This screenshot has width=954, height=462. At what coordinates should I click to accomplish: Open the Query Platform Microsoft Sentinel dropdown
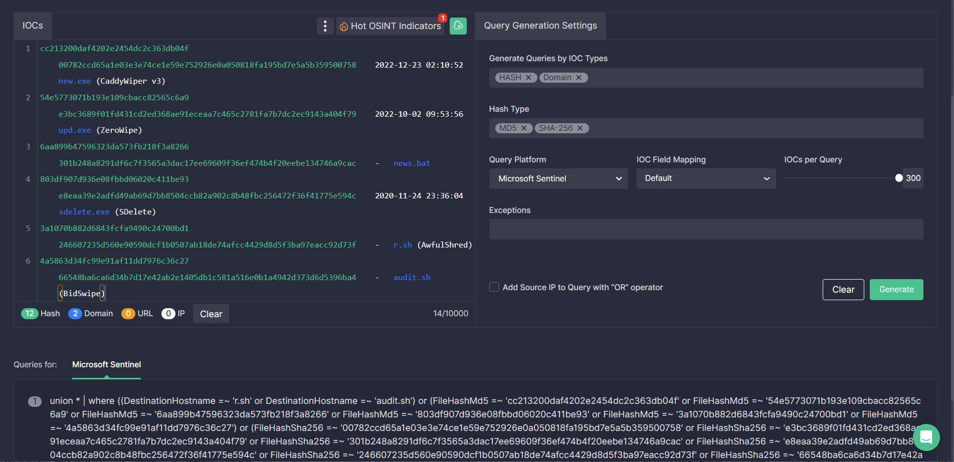click(x=558, y=178)
